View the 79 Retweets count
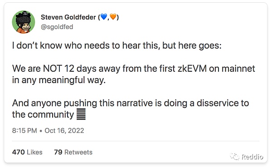Viewport: 272px width, 168px height. [x=73, y=152]
